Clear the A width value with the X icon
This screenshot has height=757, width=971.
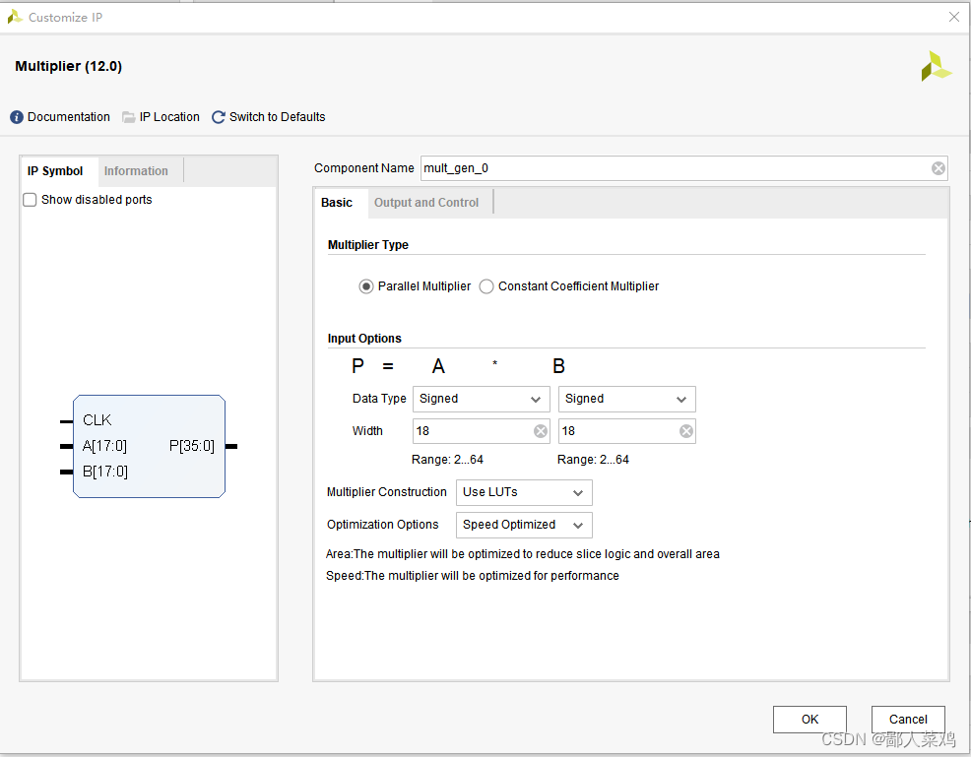pos(541,431)
